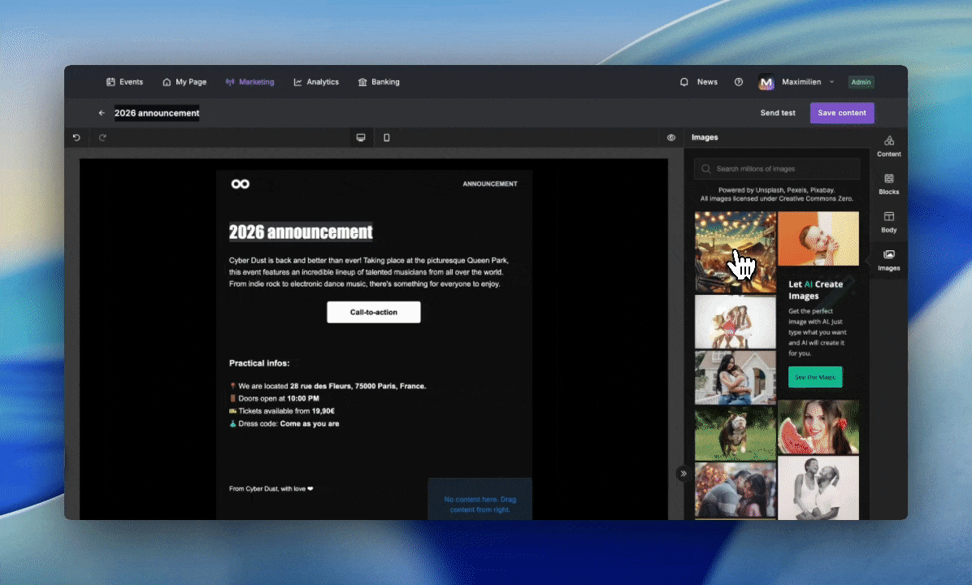The image size is (972, 585).
Task: Open the help question mark icon
Action: 738,82
